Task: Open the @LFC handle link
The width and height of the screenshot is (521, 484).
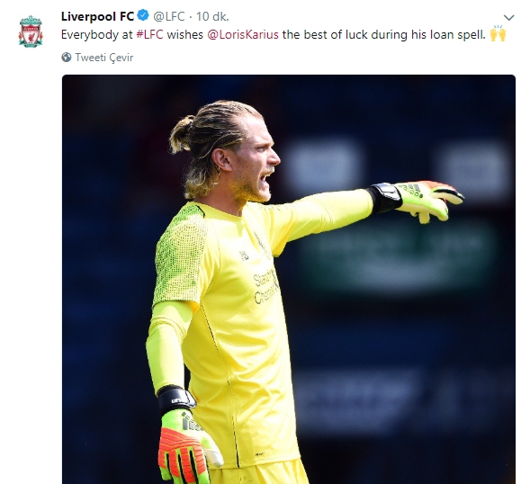Action: pyautogui.click(x=169, y=16)
